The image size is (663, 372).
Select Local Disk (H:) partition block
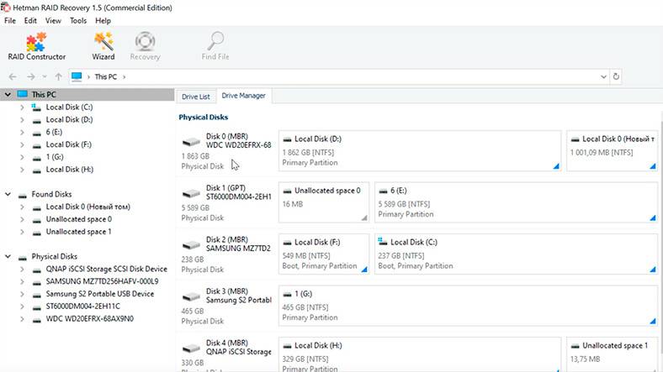pos(420,354)
